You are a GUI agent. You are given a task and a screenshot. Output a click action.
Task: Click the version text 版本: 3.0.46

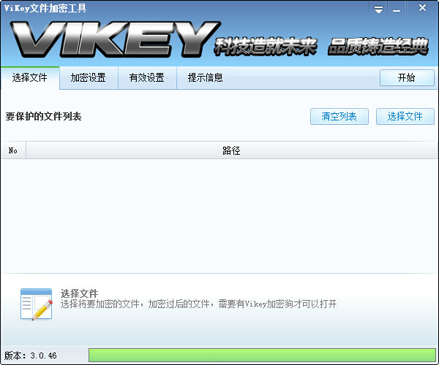click(x=31, y=356)
